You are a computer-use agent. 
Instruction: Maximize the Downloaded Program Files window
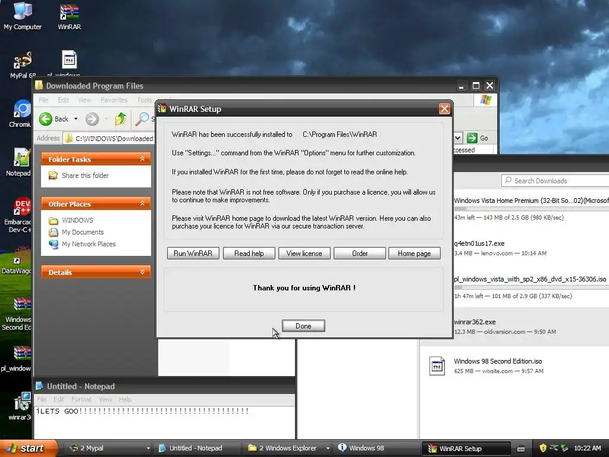476,86
